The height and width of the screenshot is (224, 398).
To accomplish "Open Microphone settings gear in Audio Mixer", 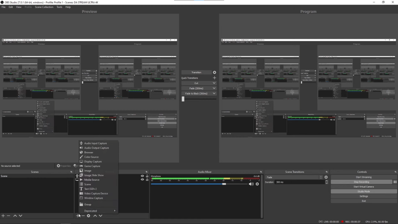I will point(257,184).
